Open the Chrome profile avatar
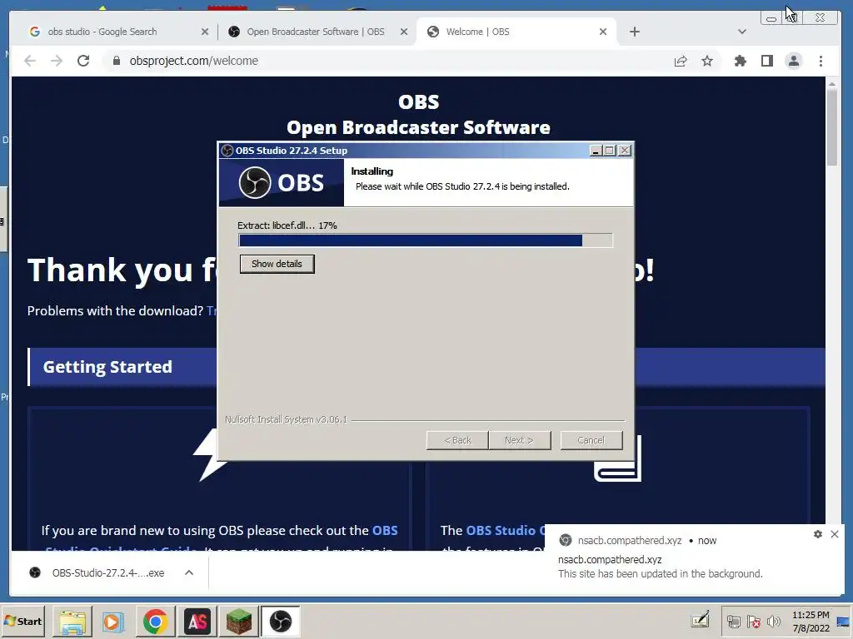The width and height of the screenshot is (853, 639). tap(794, 61)
